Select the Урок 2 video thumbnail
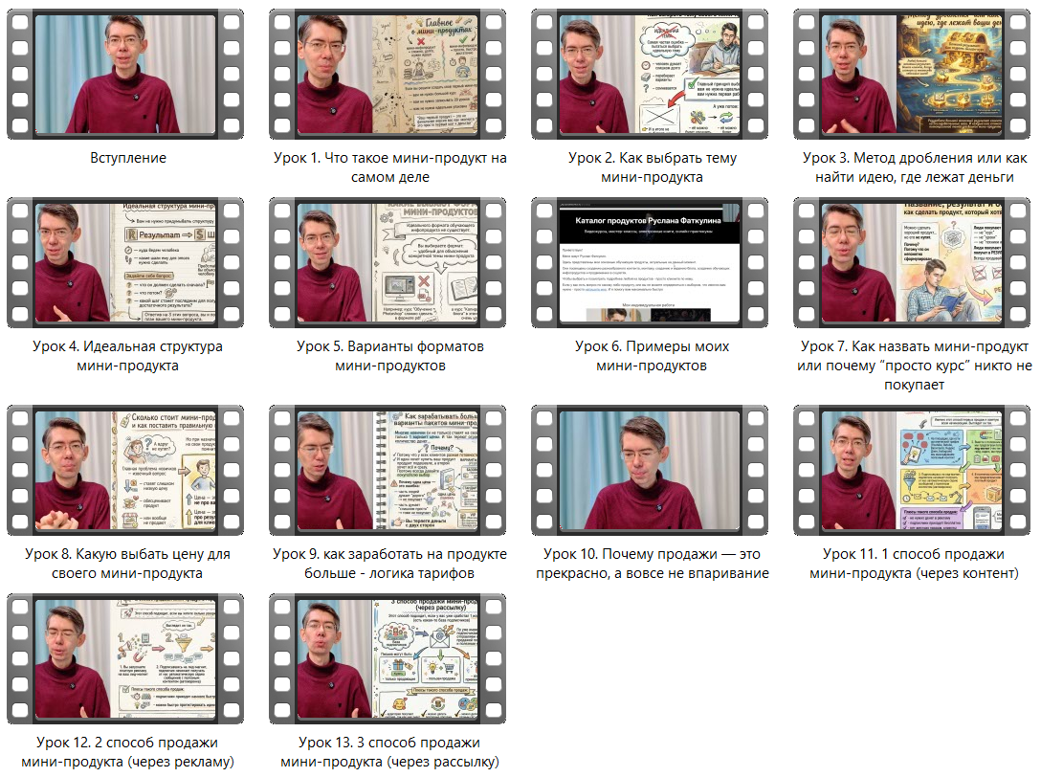 (651, 74)
